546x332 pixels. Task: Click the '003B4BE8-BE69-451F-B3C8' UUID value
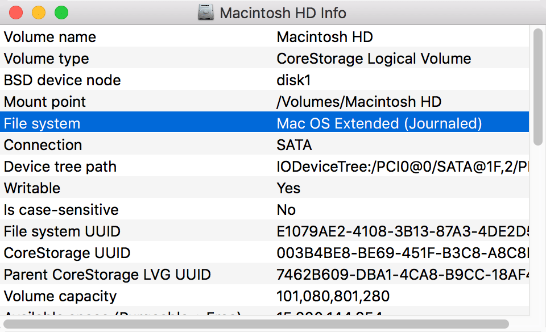403,253
